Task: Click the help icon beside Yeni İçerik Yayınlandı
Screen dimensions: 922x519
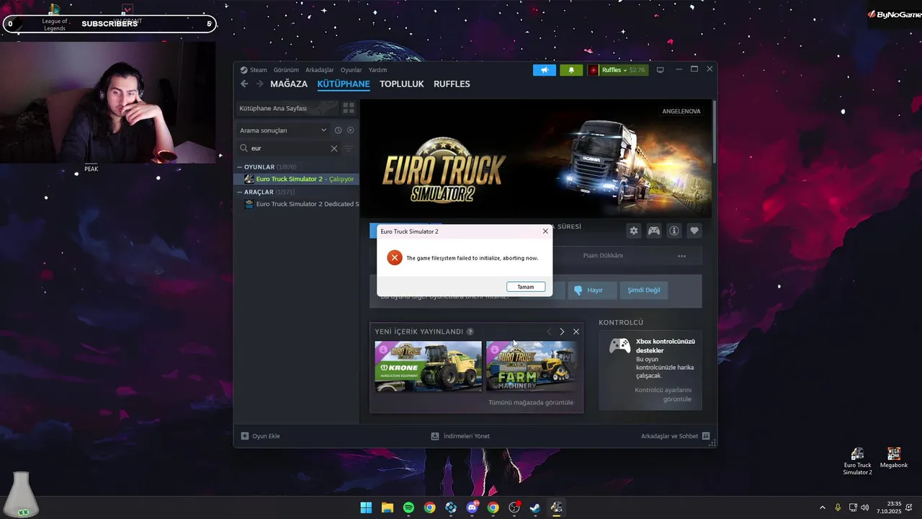Action: click(x=470, y=332)
